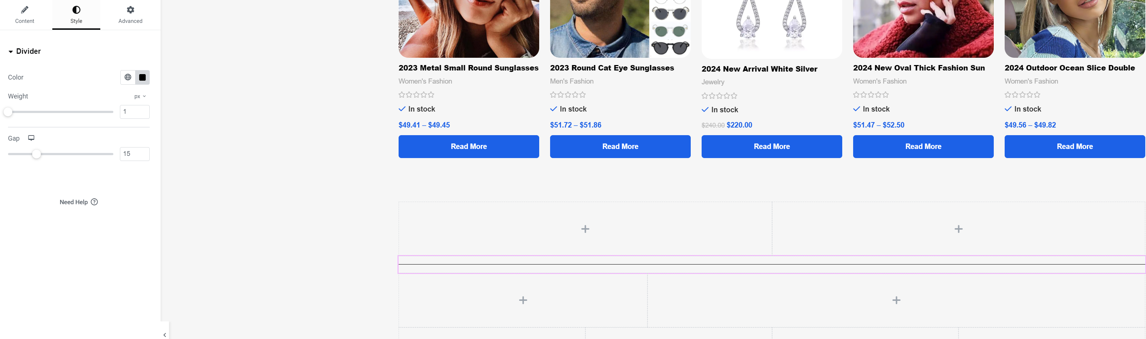Add widget to lower left empty column

pos(523,300)
